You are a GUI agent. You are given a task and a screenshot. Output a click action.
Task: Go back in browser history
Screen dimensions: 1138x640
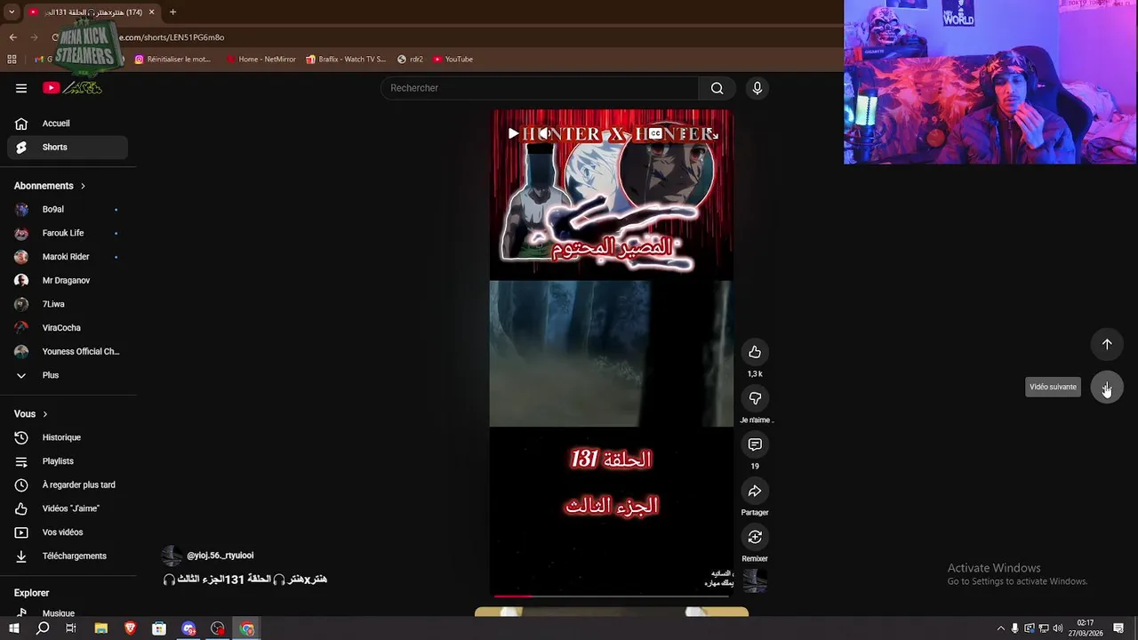[12, 37]
